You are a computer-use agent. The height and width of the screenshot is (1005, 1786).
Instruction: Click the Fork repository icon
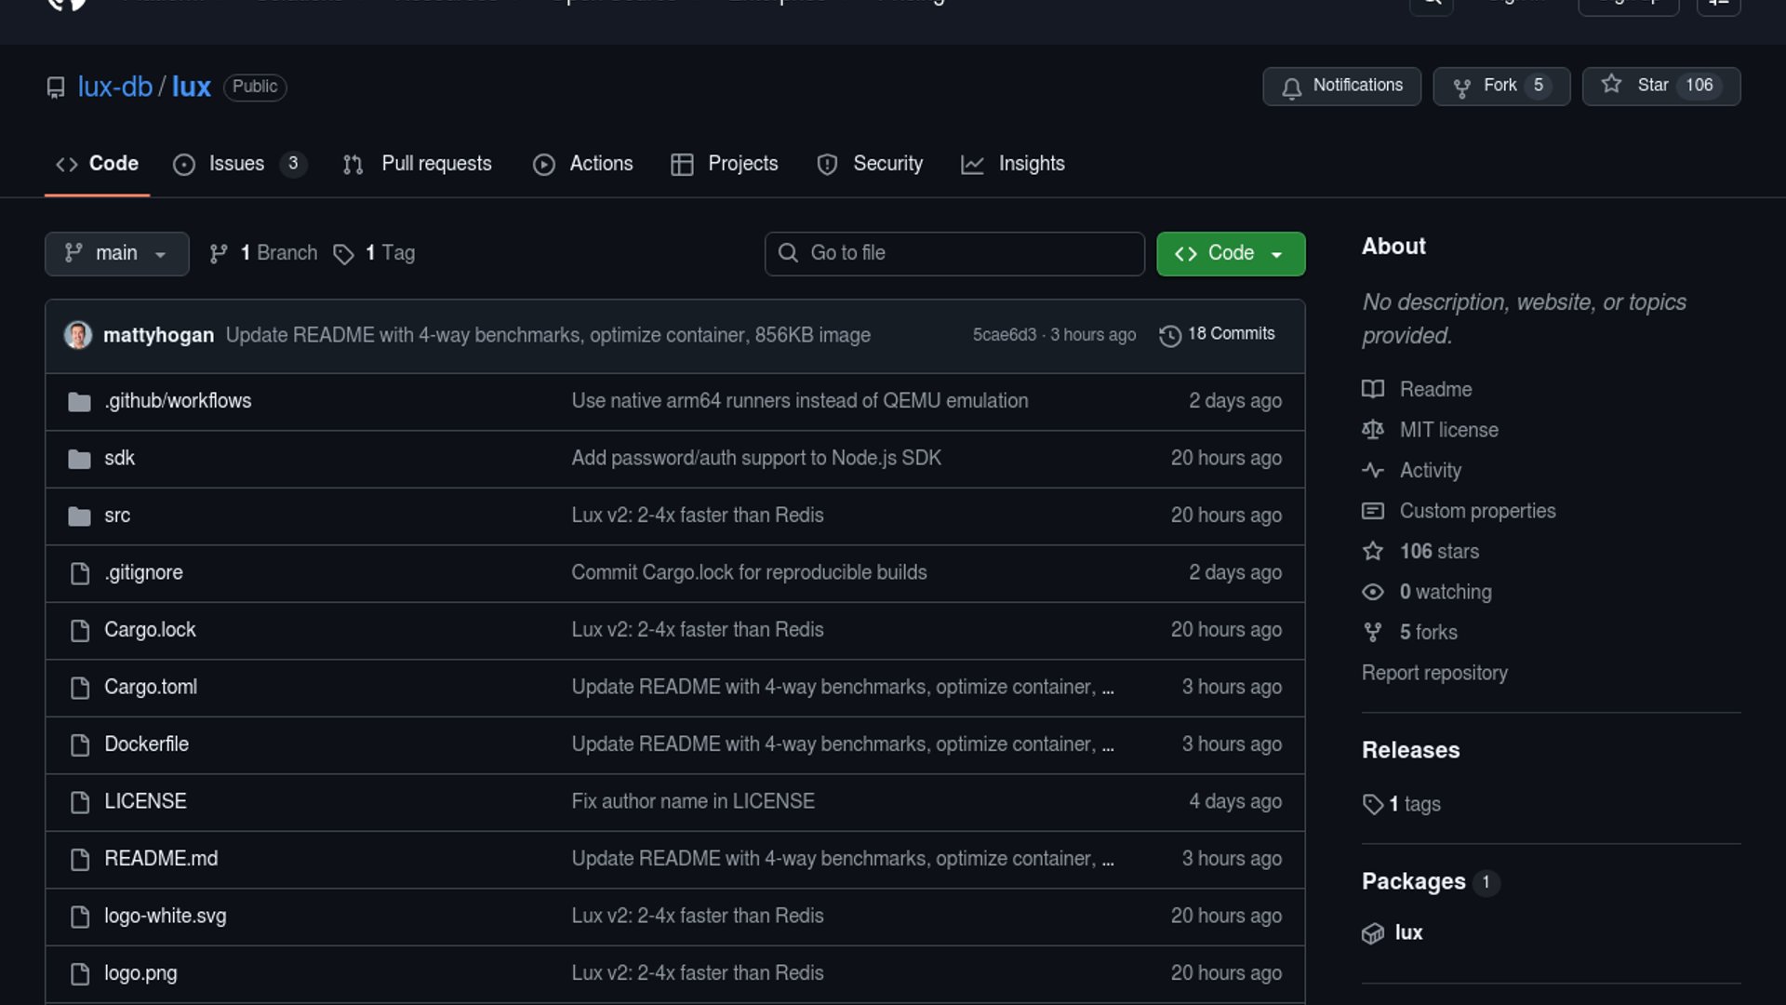pos(1461,87)
